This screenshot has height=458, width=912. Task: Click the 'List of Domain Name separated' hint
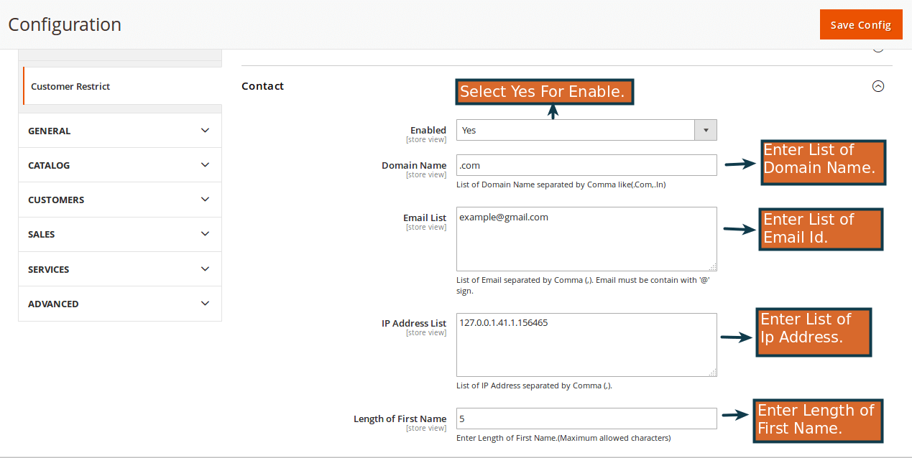561,184
